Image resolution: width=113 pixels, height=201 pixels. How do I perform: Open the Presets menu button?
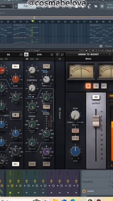coord(108,46)
